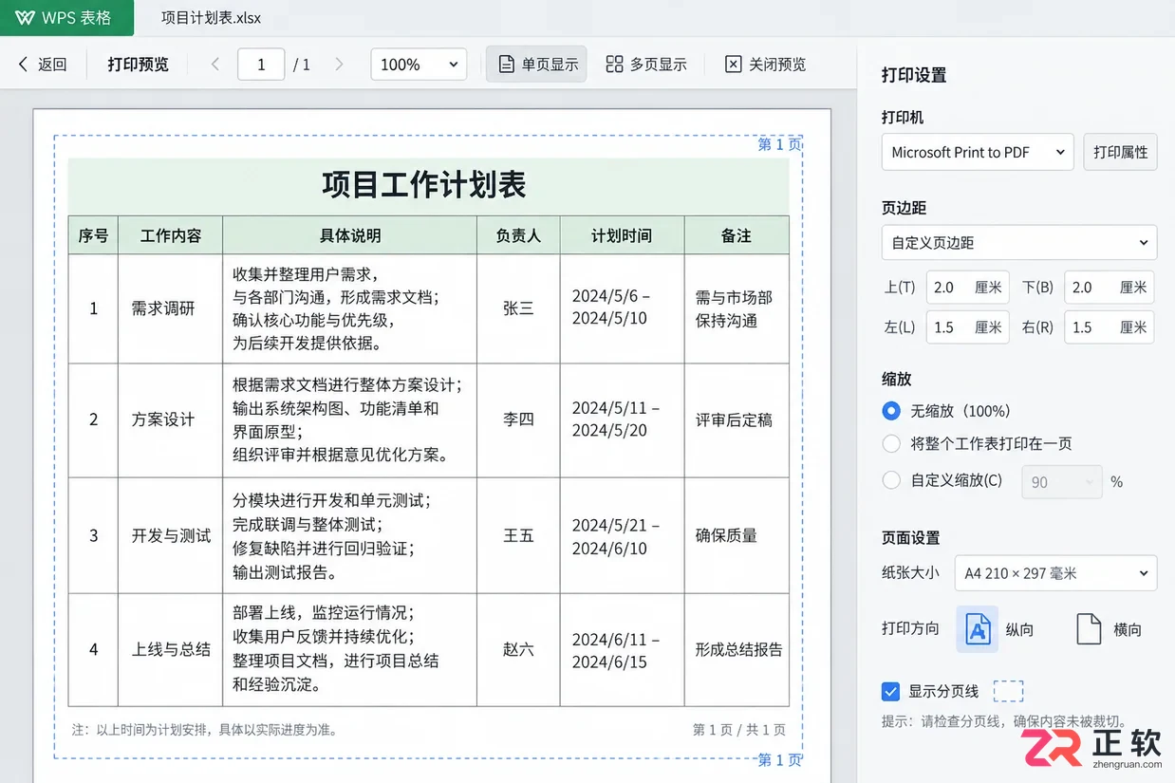Viewport: 1175px width, 783px height.
Task: Open the 100% zoom dropdown
Action: 419,65
